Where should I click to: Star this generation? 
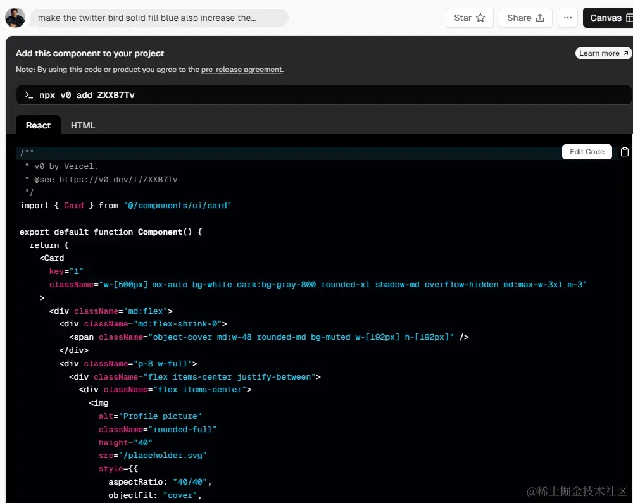click(469, 18)
